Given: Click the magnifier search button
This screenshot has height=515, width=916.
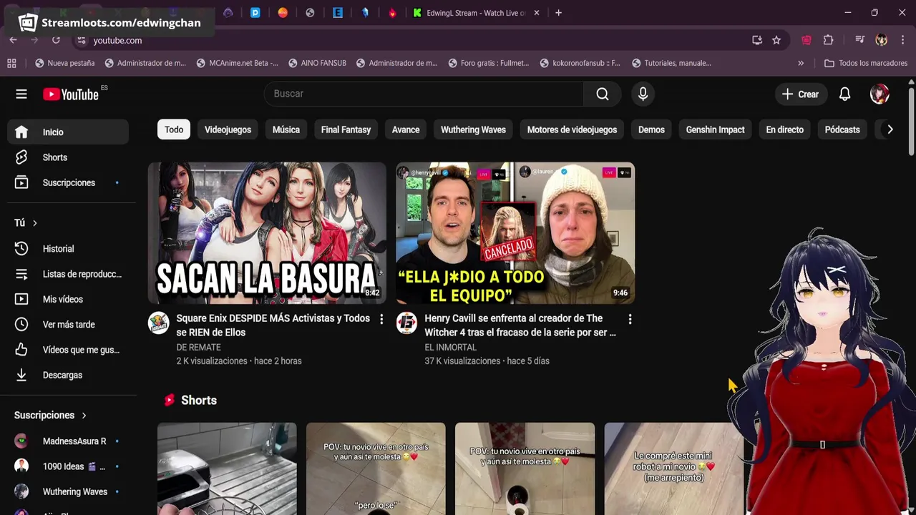Looking at the screenshot, I should 603,94.
